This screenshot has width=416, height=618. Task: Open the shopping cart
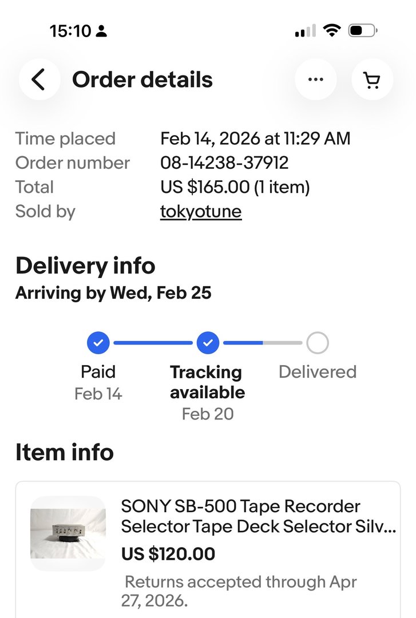(x=373, y=80)
